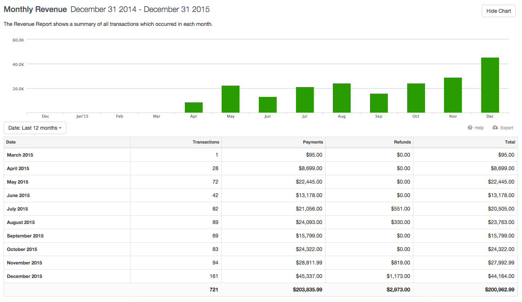Viewport: 522px width, 302px height.
Task: Click the $44,164.00 total for December
Action: (501, 276)
